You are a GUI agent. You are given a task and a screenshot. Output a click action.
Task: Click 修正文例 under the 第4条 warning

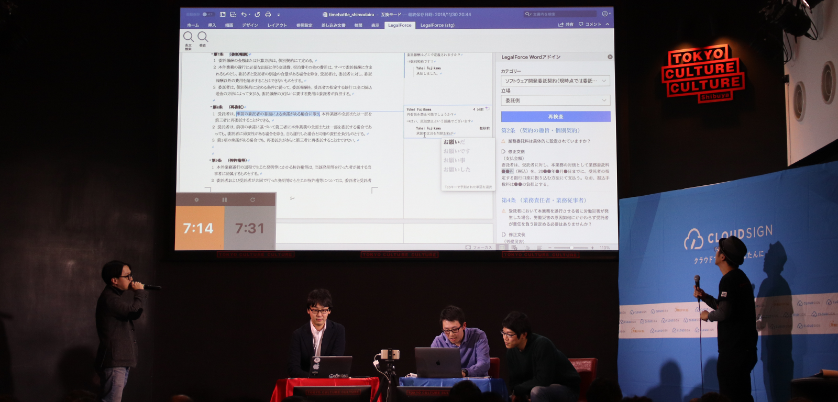[516, 235]
